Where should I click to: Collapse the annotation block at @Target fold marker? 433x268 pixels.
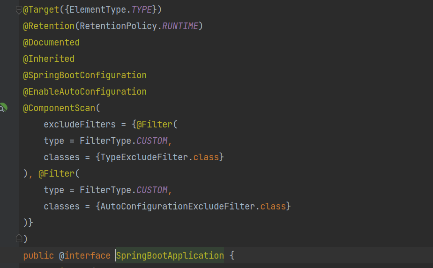click(x=19, y=10)
